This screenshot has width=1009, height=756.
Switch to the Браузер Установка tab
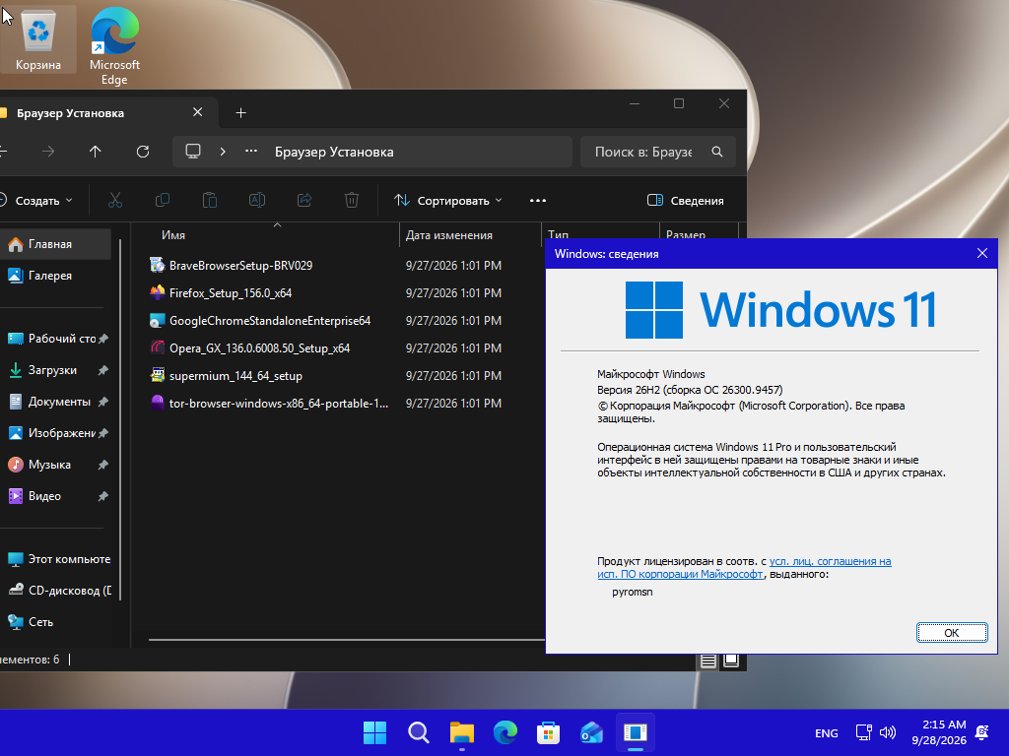click(70, 113)
